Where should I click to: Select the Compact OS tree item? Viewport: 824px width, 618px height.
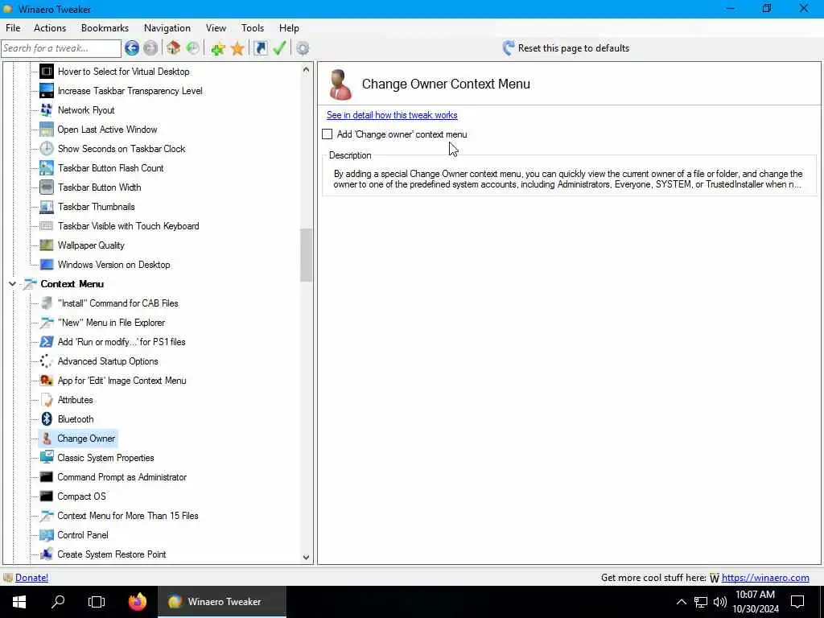coord(81,496)
